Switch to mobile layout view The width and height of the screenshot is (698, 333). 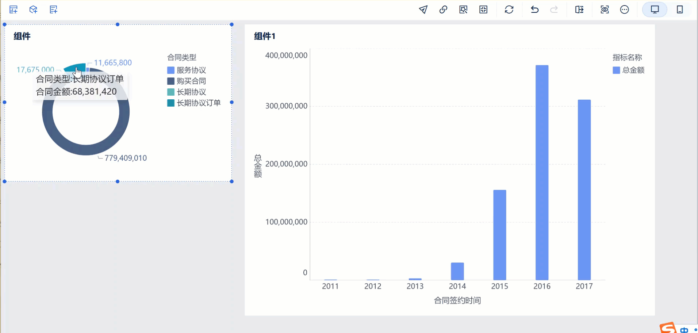point(680,9)
